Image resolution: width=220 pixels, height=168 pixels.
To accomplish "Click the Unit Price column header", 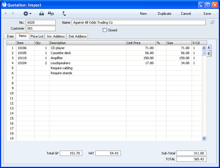I will (x=141, y=43).
